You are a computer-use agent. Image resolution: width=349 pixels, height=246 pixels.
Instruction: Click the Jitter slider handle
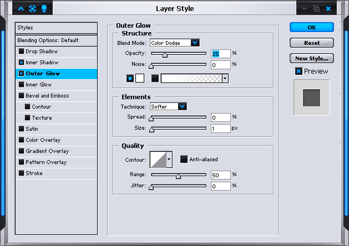coord(151,187)
